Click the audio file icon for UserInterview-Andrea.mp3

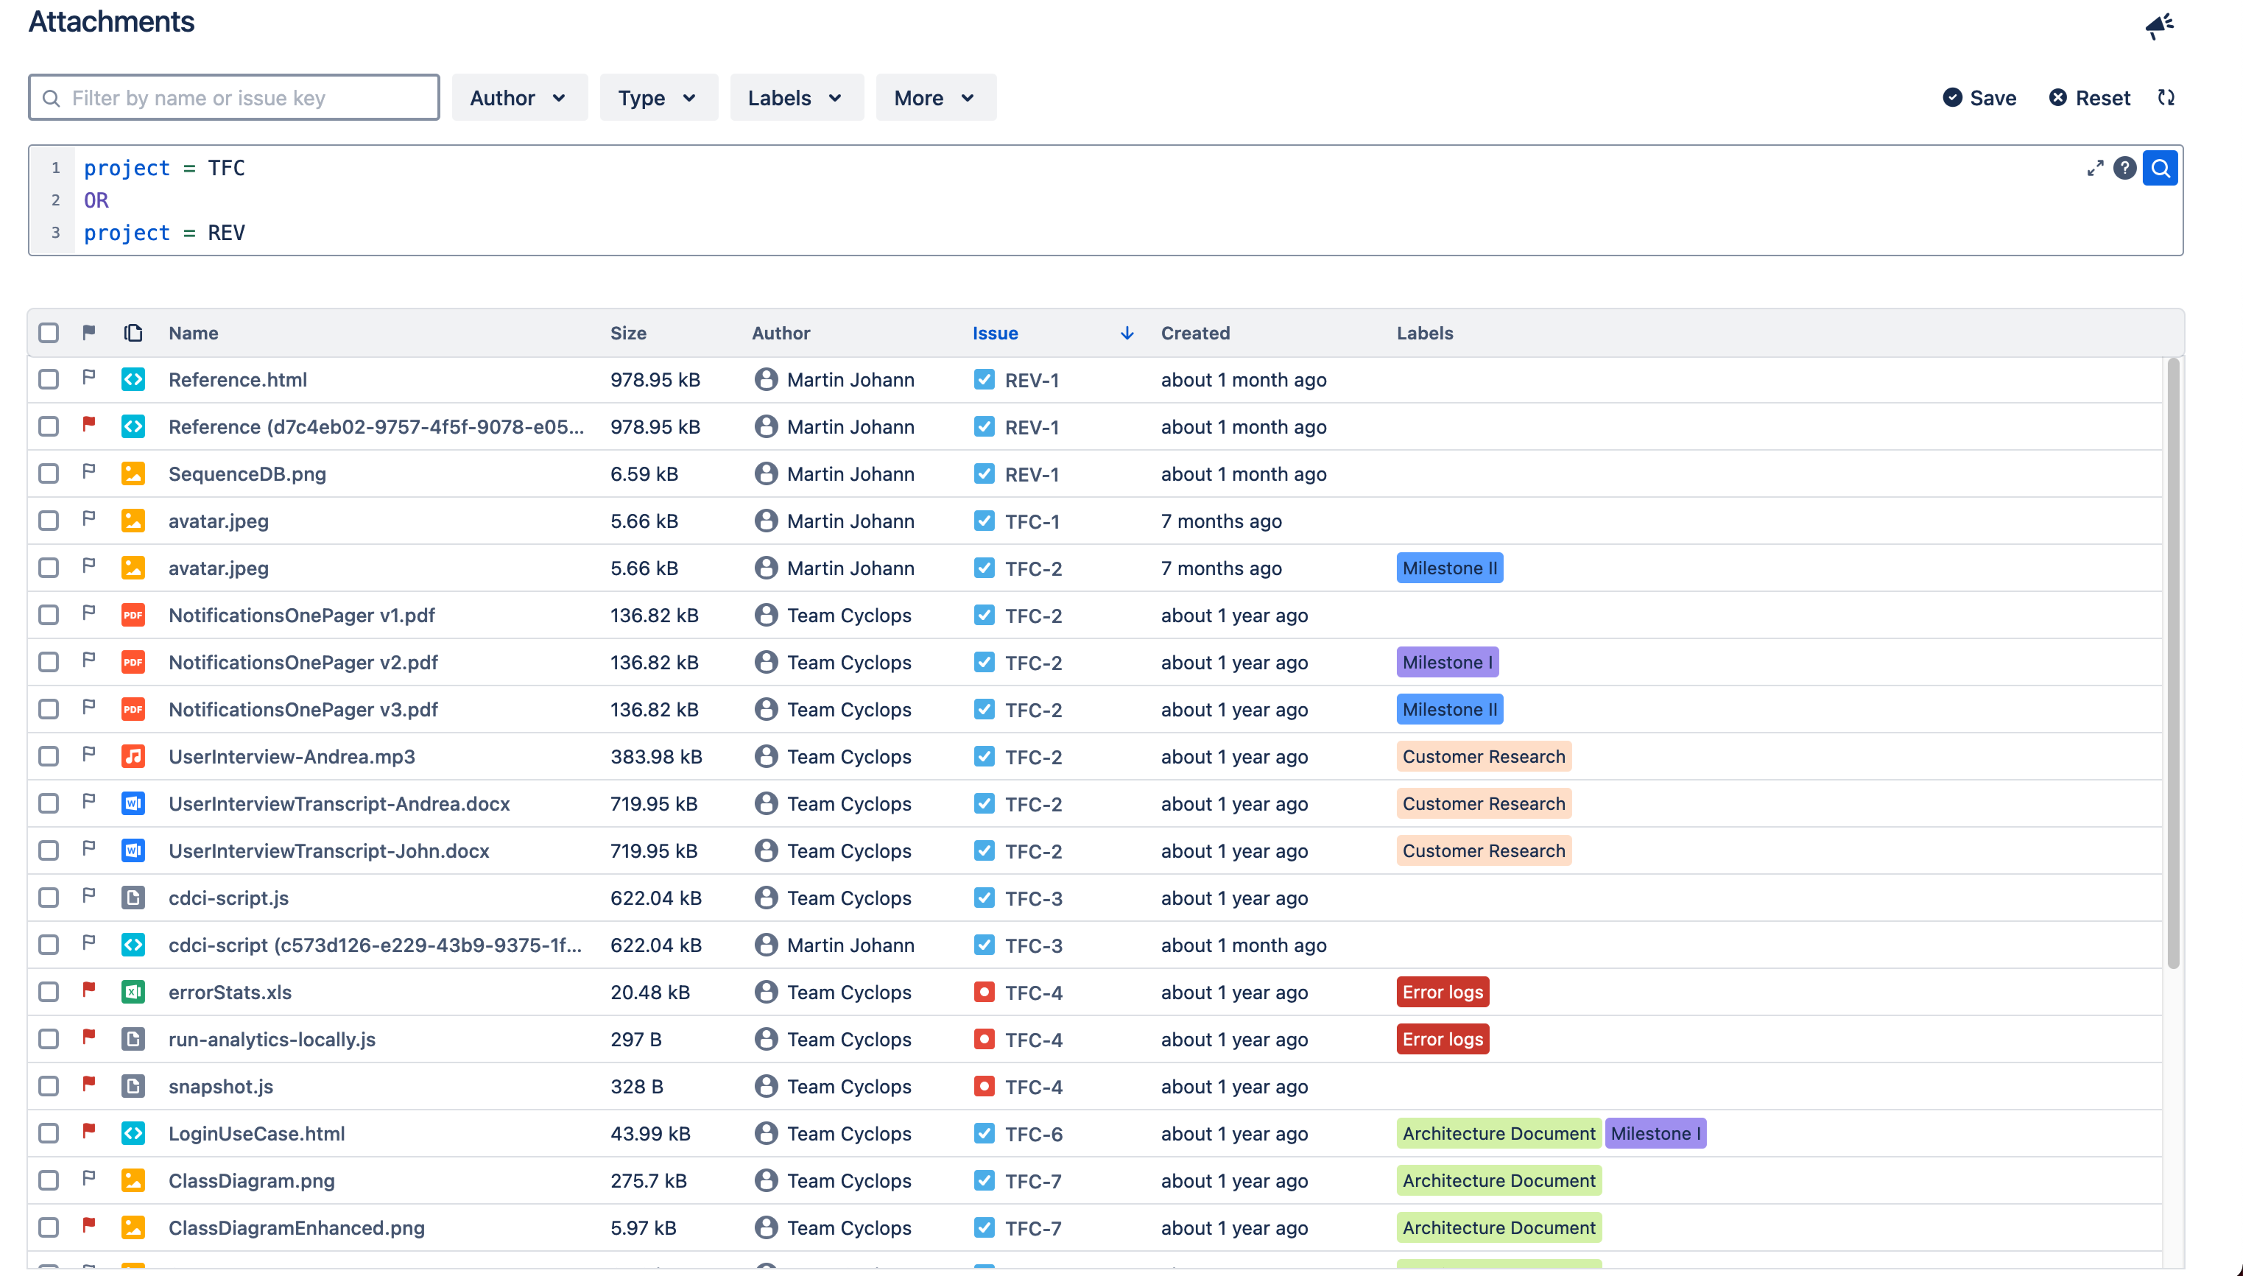tap(133, 756)
